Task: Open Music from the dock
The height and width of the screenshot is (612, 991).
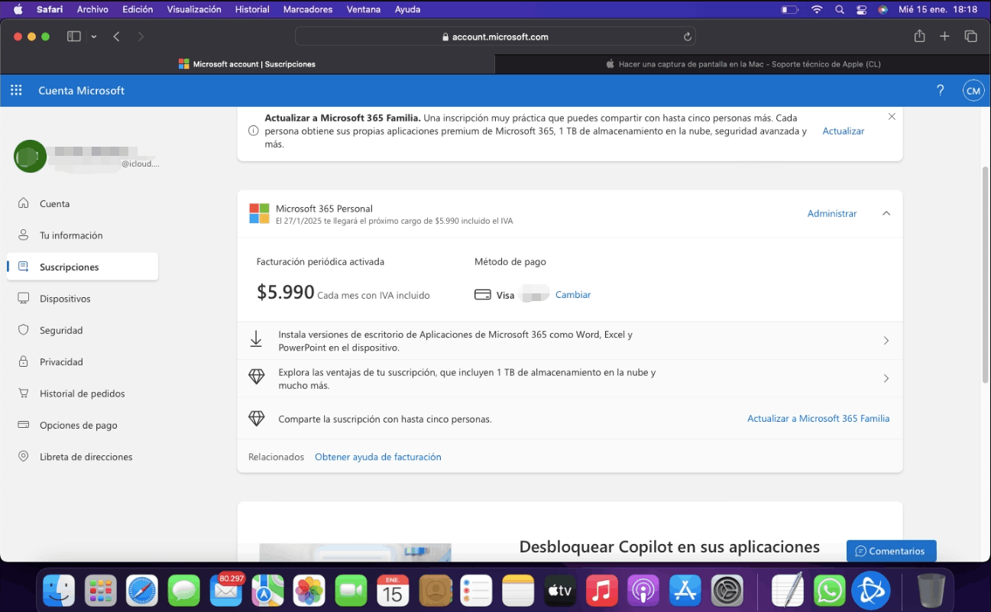Action: 601,590
